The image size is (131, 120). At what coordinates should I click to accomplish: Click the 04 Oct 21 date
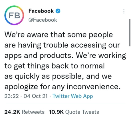35,96
